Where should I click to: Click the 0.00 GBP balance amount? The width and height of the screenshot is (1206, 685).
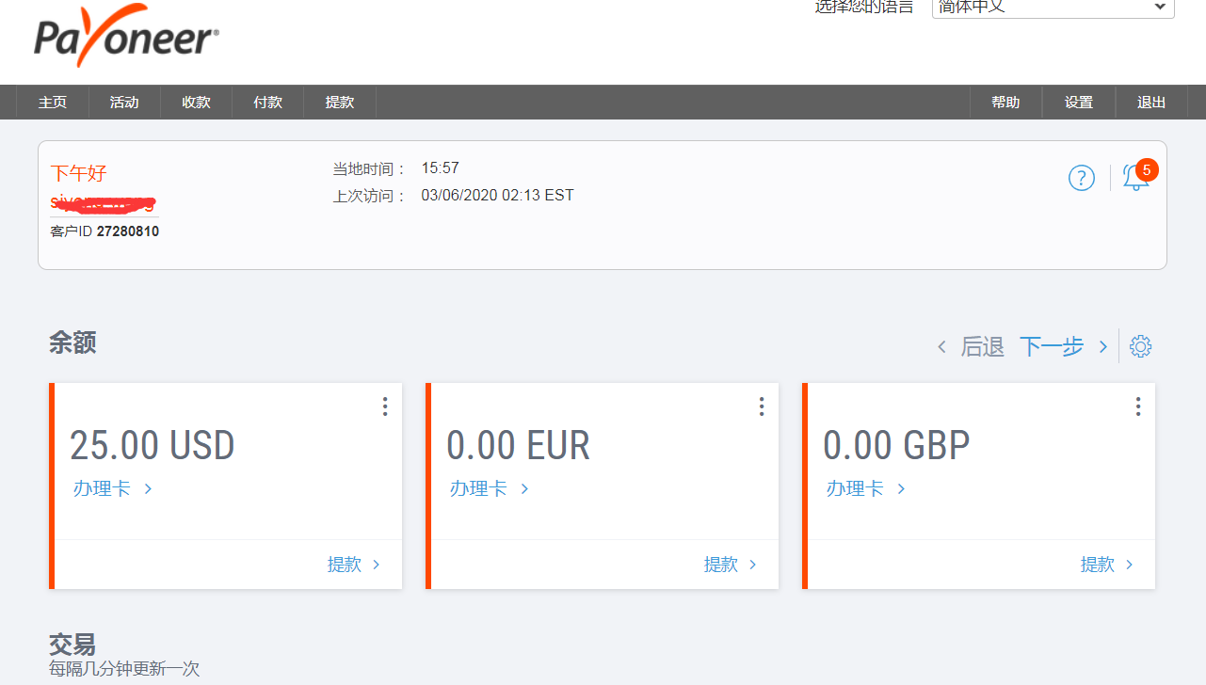pos(897,445)
